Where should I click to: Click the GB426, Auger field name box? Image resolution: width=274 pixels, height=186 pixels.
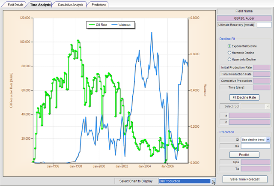coord(244,18)
